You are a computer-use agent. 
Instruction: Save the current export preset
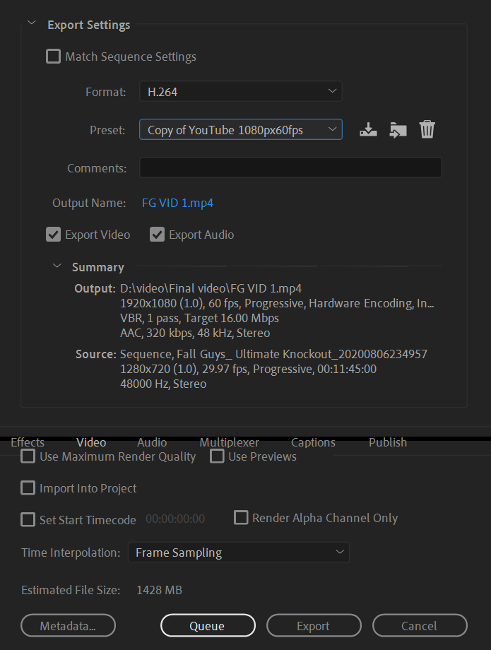point(368,129)
